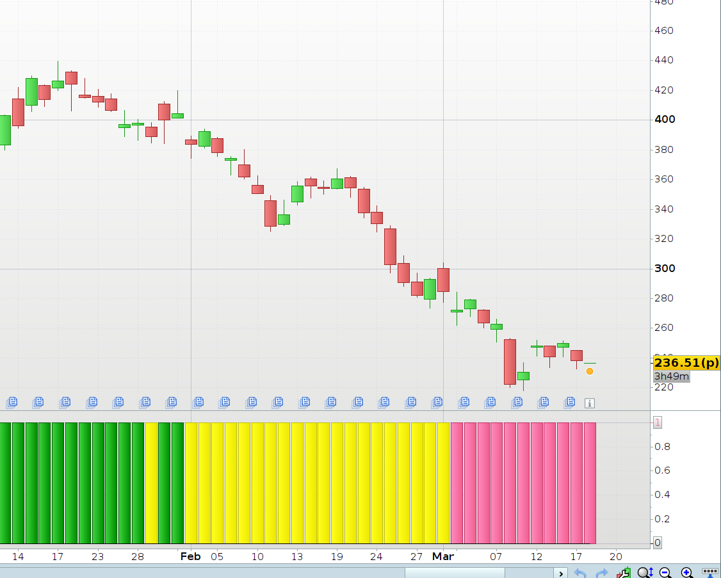Click the bar-spacing icon with blue arrow
Viewport: 721px width, 578px height.
click(x=710, y=572)
